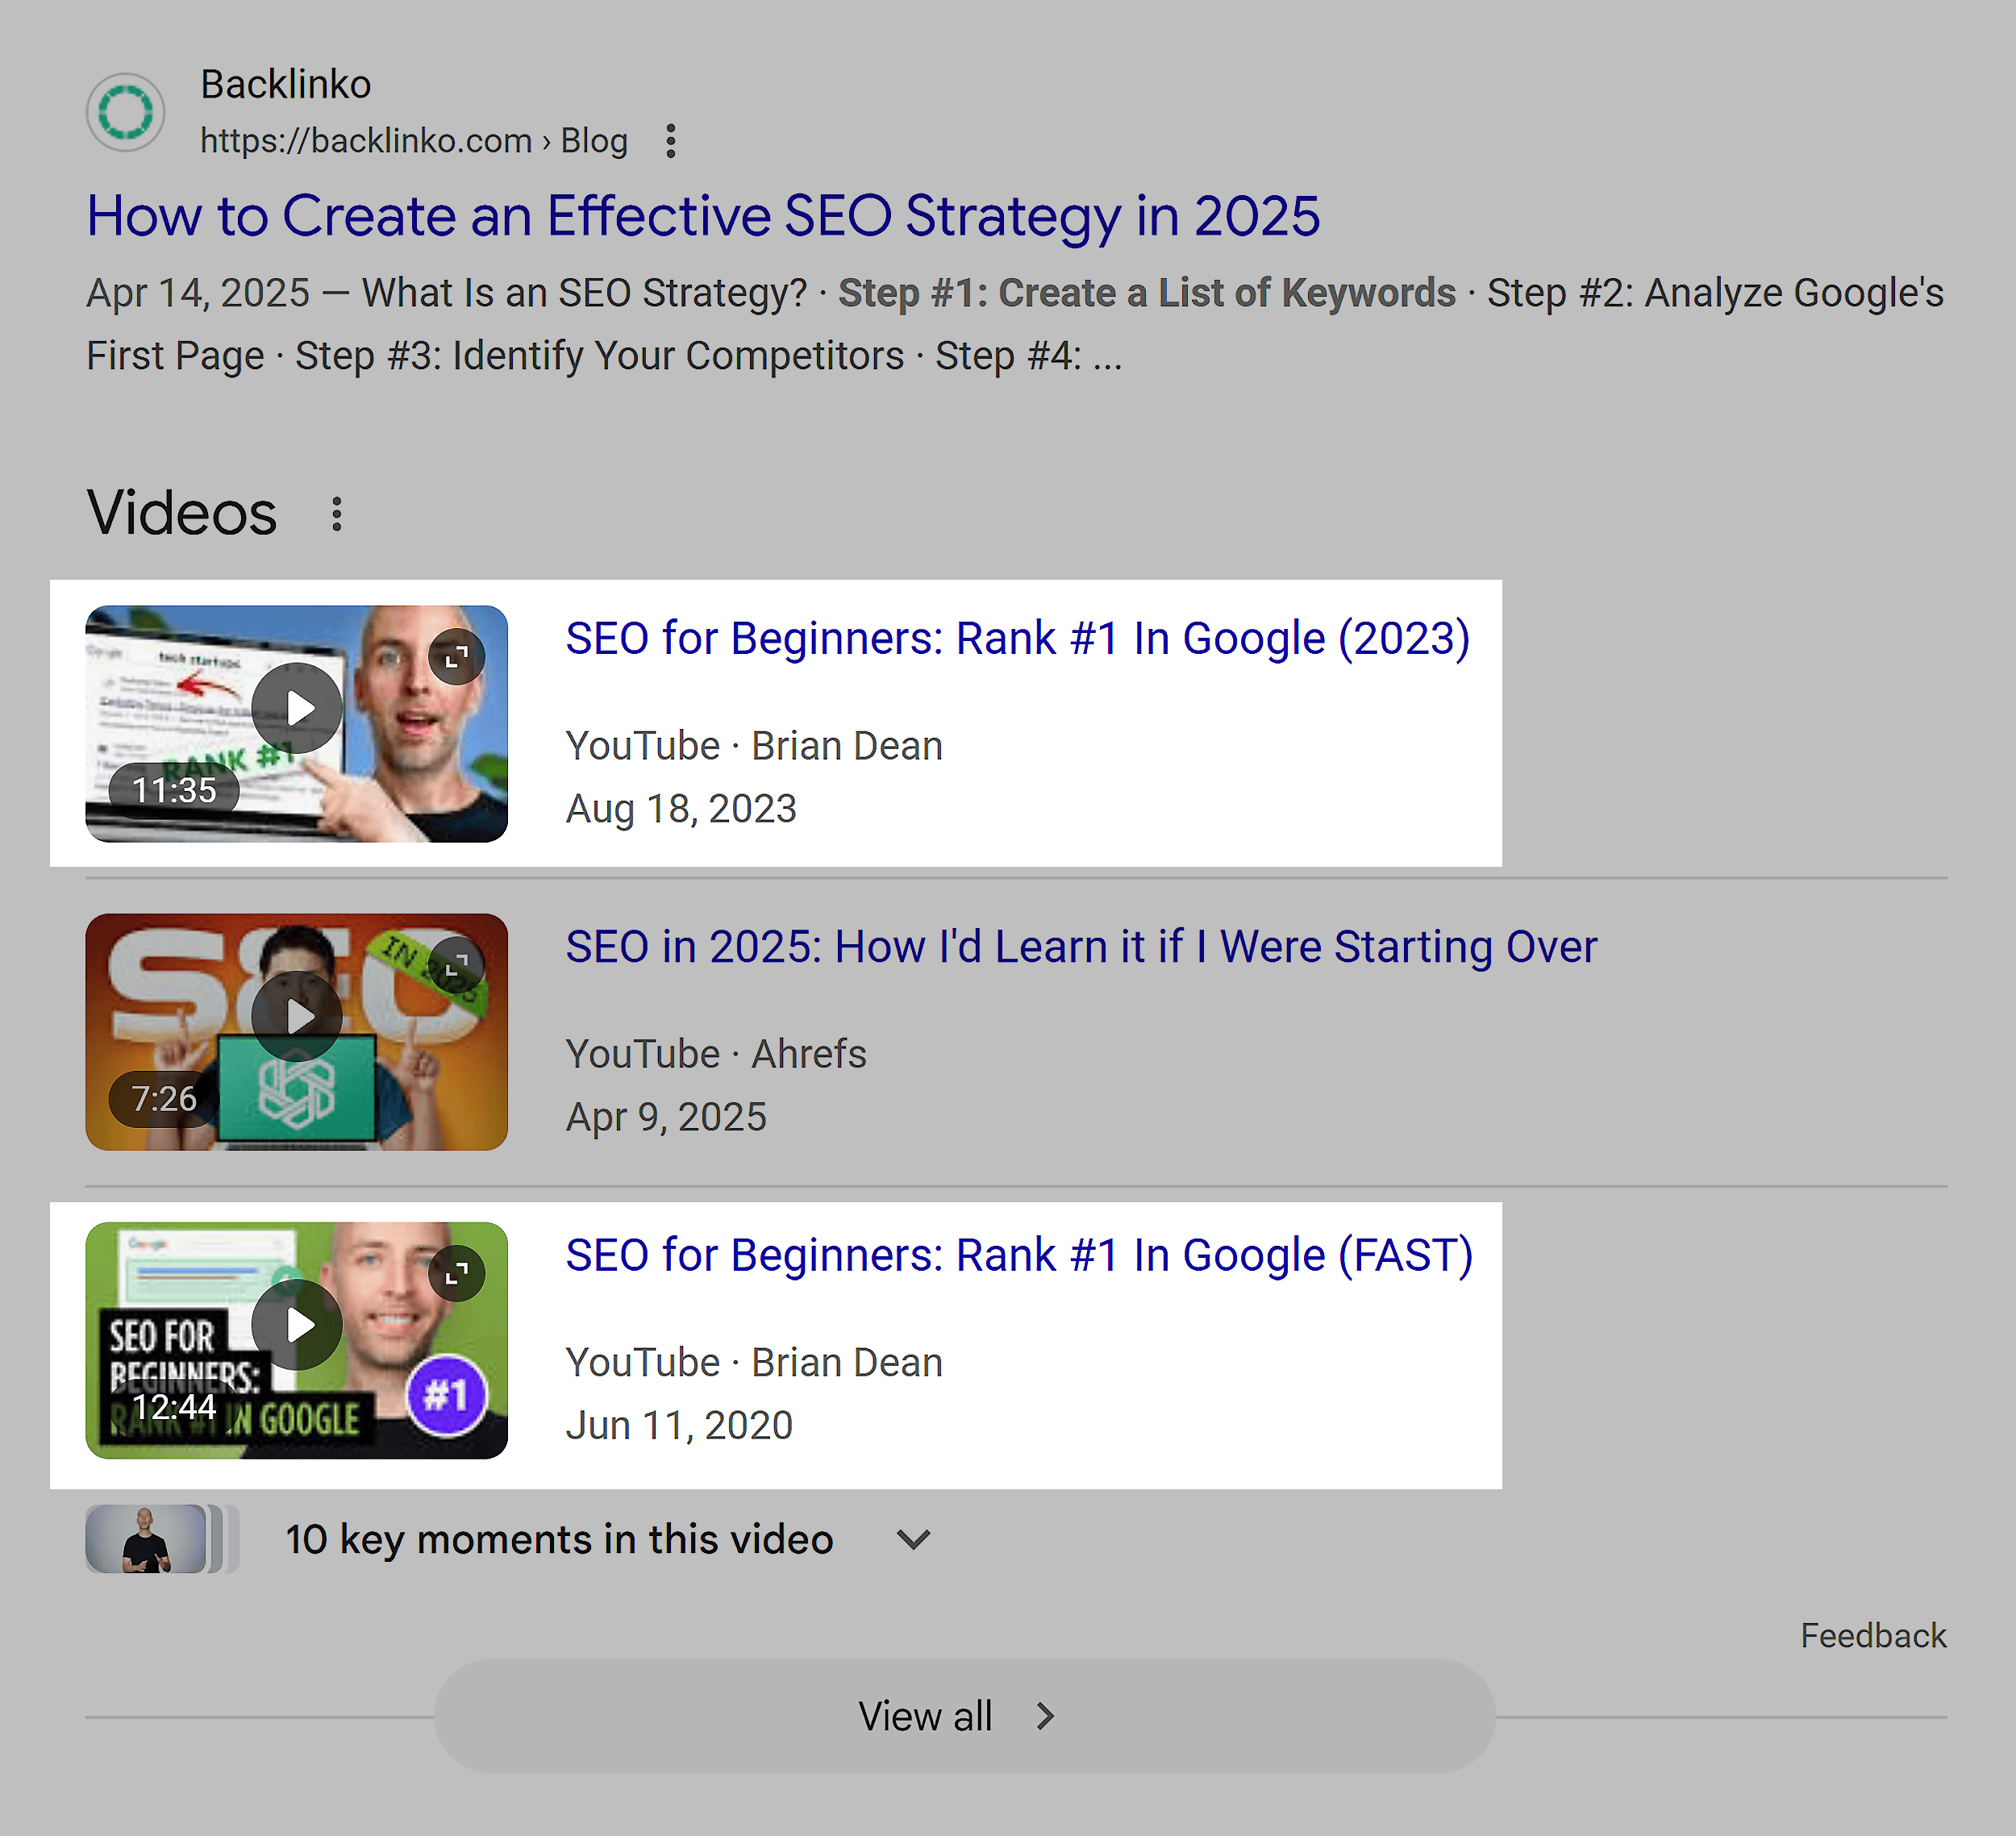Play the SEO for Beginners FAST video
Viewport: 2016px width, 1836px height.
(297, 1325)
